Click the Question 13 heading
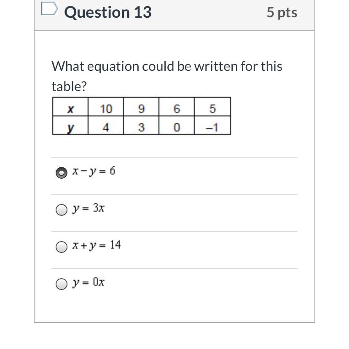The width and height of the screenshot is (349, 349). tap(107, 12)
